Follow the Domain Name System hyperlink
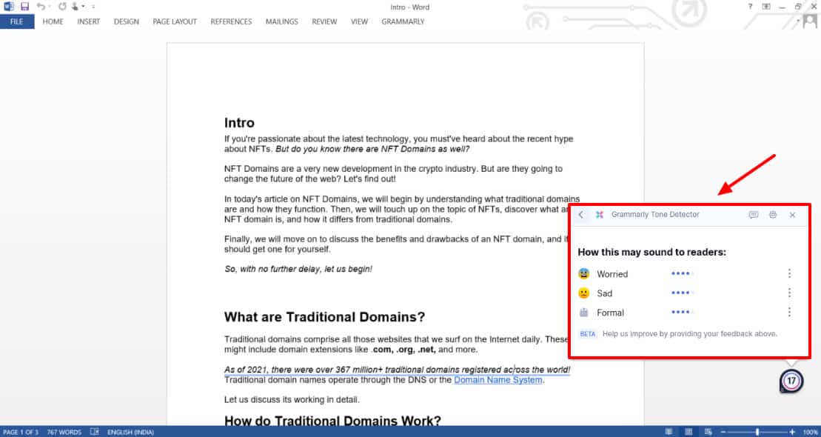 click(498, 380)
